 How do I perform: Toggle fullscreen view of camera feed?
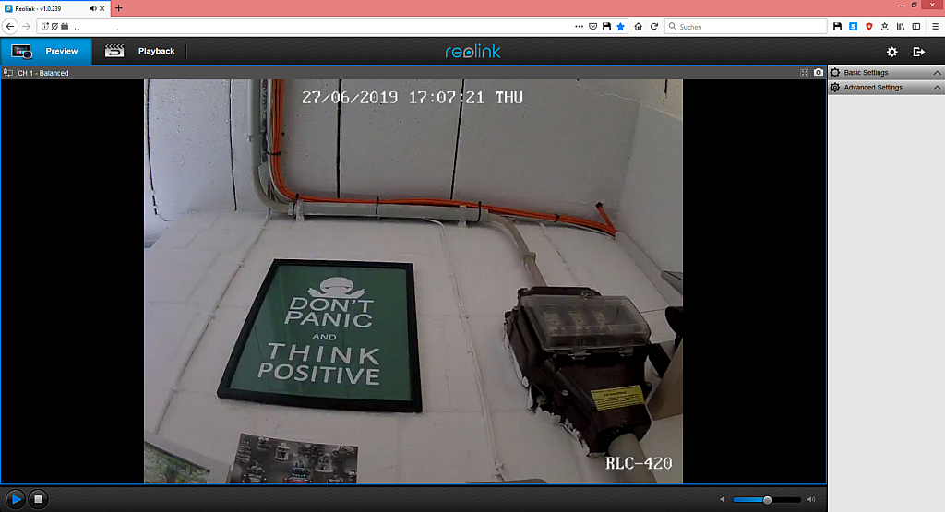tap(804, 73)
